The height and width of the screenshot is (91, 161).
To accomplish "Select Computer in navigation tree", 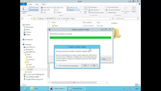I will click(28, 44).
